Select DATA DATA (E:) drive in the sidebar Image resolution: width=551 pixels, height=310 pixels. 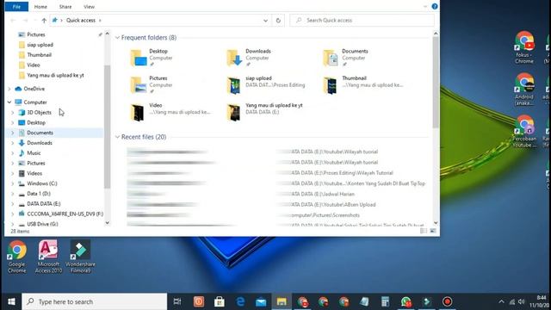tap(44, 204)
